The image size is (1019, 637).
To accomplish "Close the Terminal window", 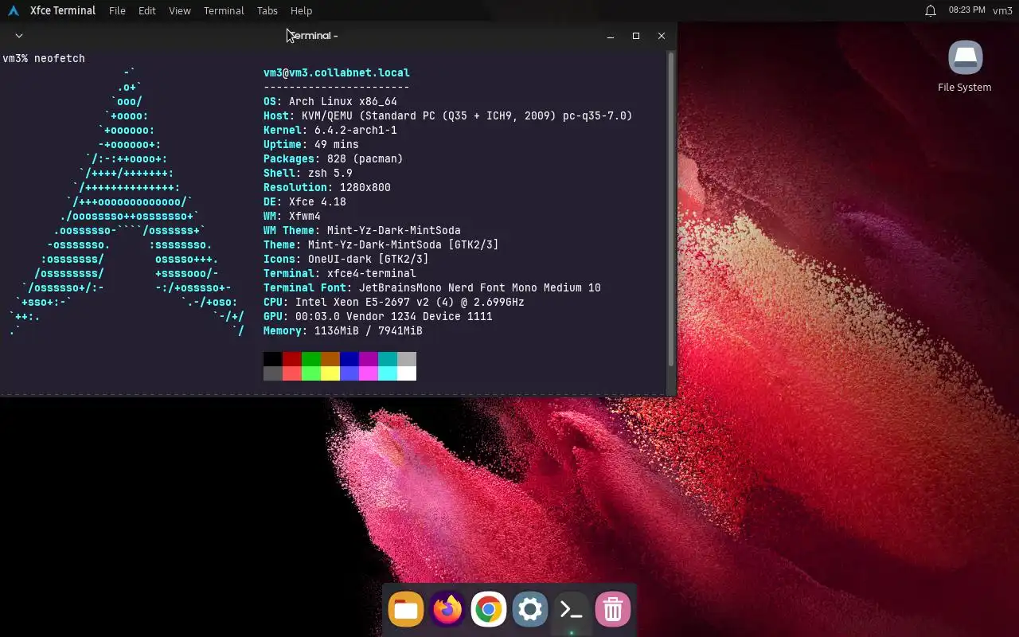I will (662, 36).
